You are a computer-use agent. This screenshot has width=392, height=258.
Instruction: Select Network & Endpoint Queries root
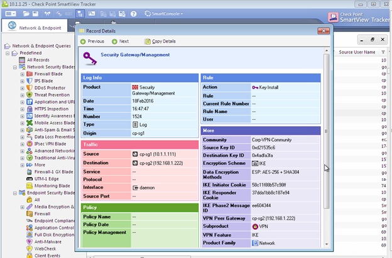click(x=41, y=46)
